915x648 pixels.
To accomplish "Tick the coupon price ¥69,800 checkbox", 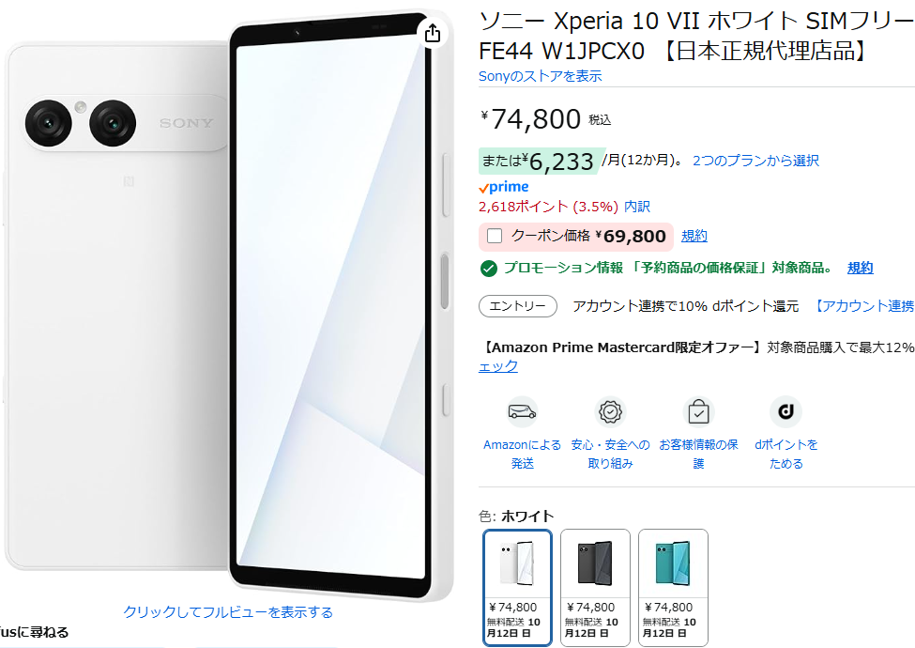I will coord(495,236).
